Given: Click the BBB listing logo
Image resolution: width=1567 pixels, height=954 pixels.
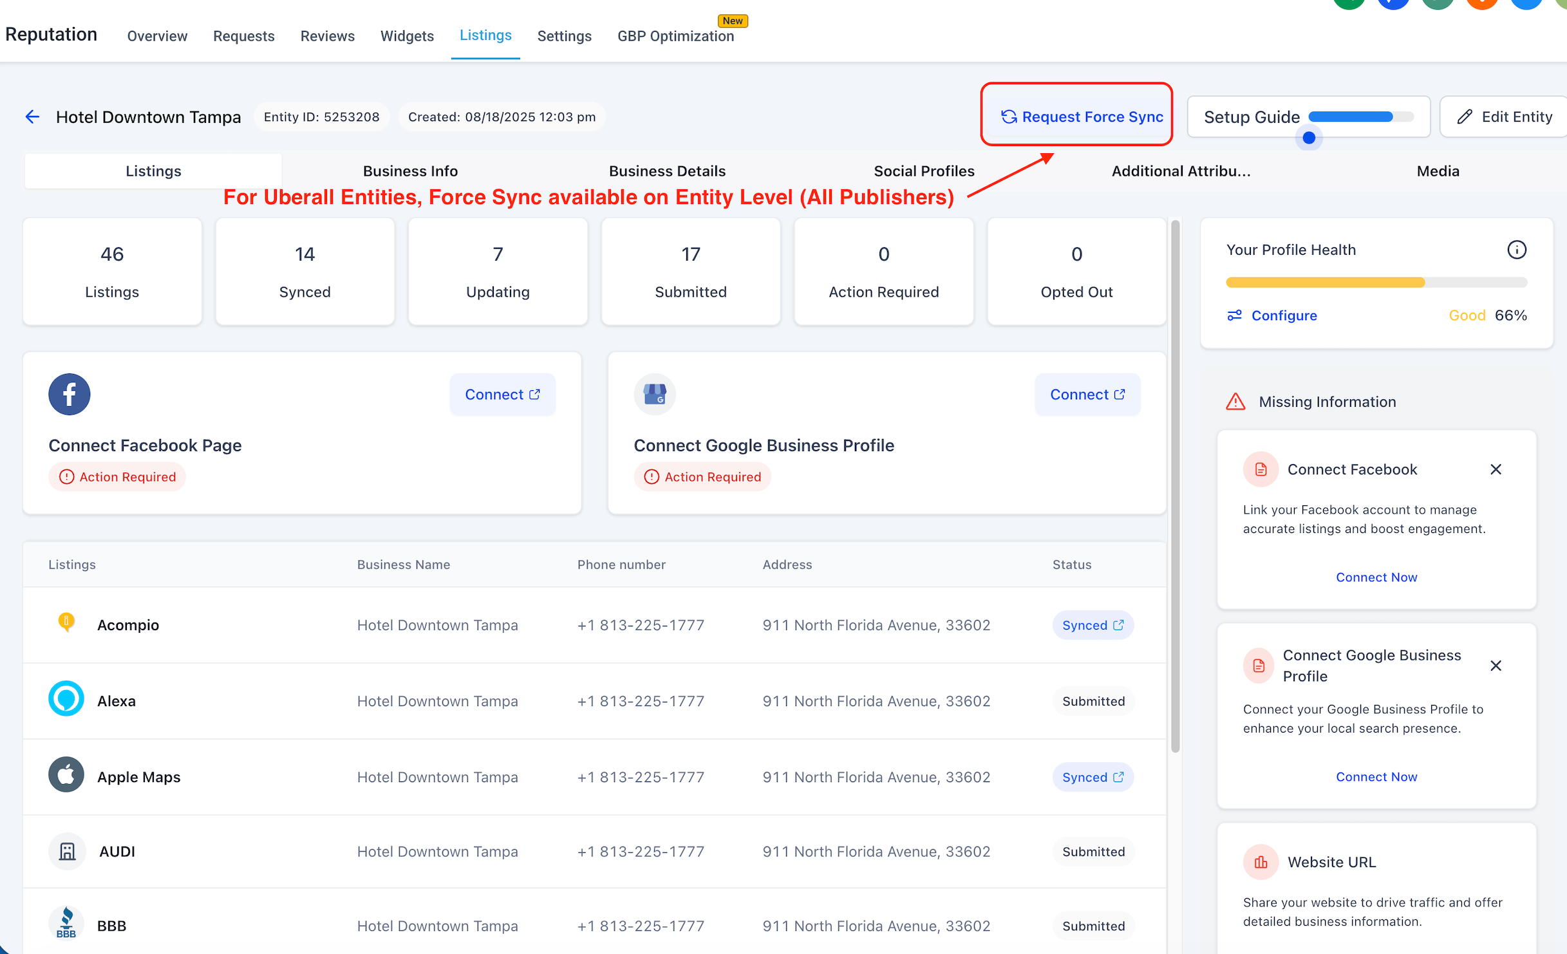Looking at the screenshot, I should point(66,924).
